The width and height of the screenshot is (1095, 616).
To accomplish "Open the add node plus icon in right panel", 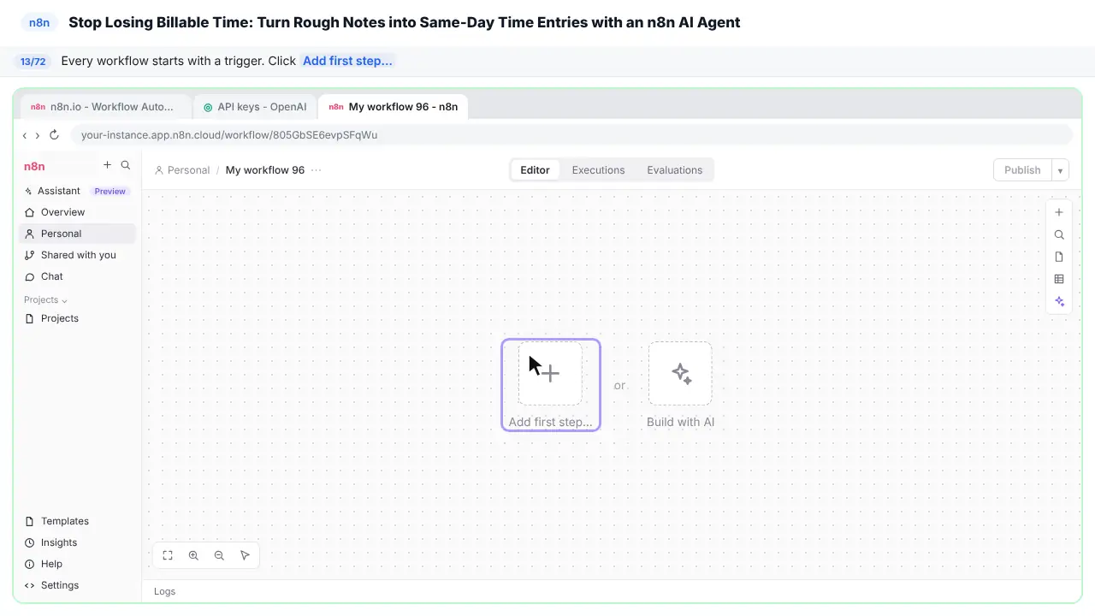I will coord(1059,212).
